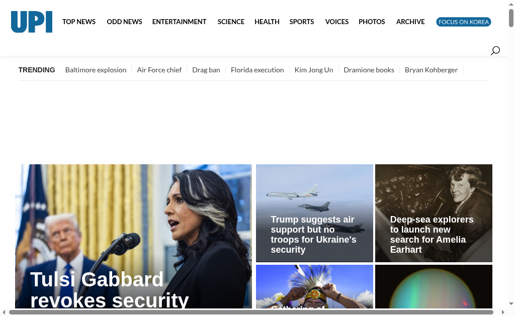Open the Florida execution trending link
The width and height of the screenshot is (515, 316).
tap(257, 70)
